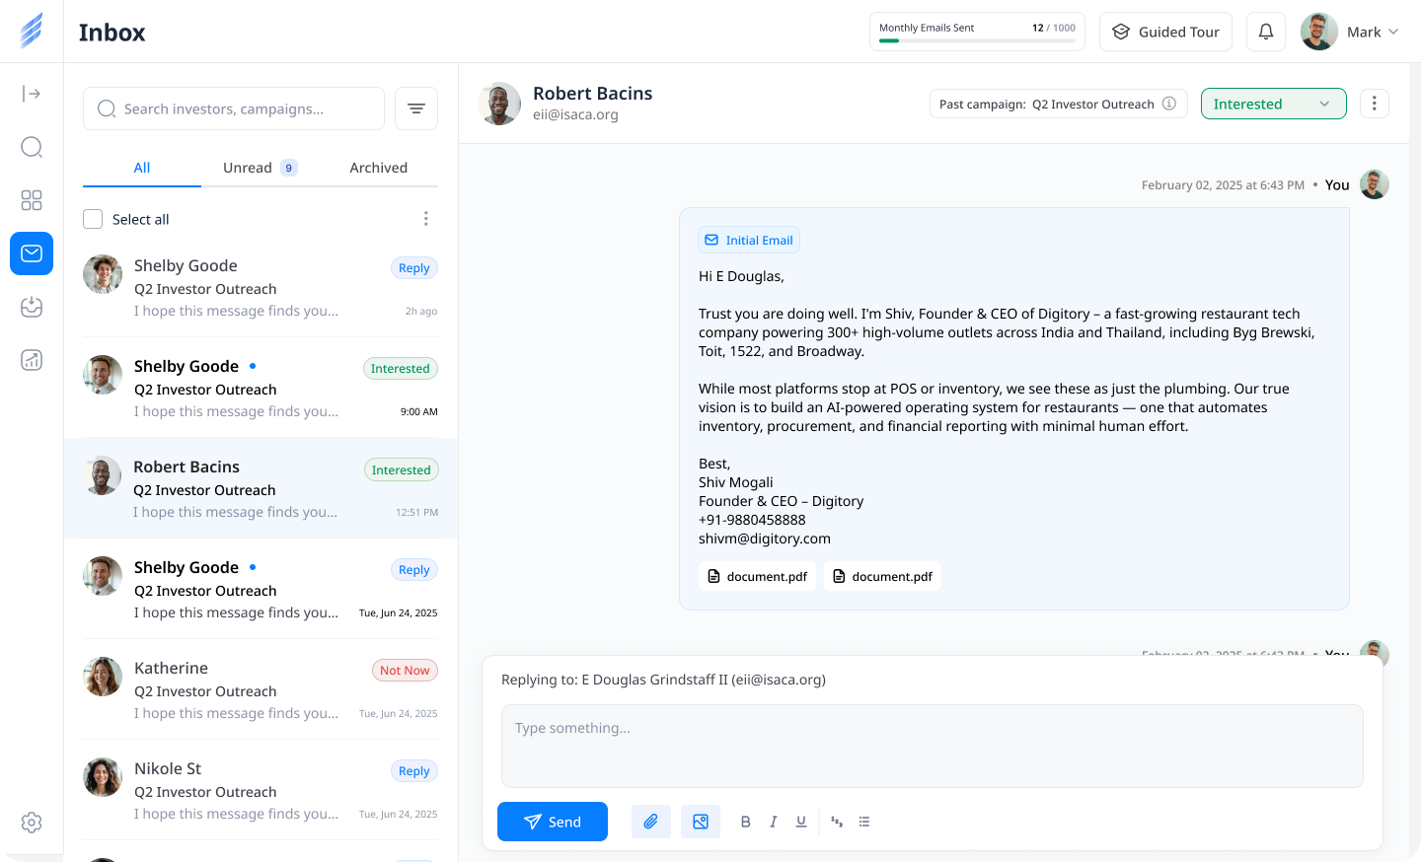The width and height of the screenshot is (1421, 862).
Task: Open notifications bell icon
Action: coord(1266,32)
